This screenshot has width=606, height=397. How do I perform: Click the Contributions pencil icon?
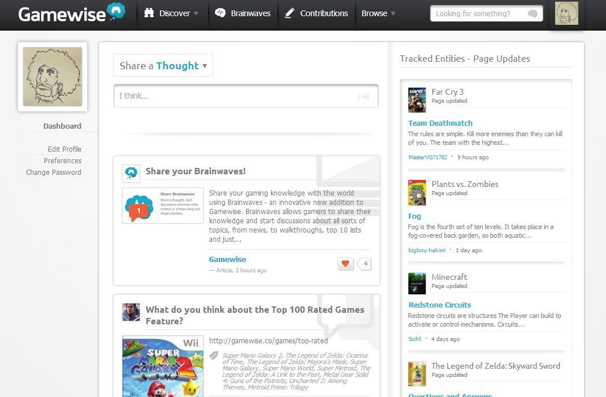point(289,13)
